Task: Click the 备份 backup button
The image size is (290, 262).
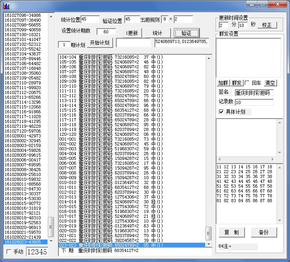Action: click(x=264, y=232)
